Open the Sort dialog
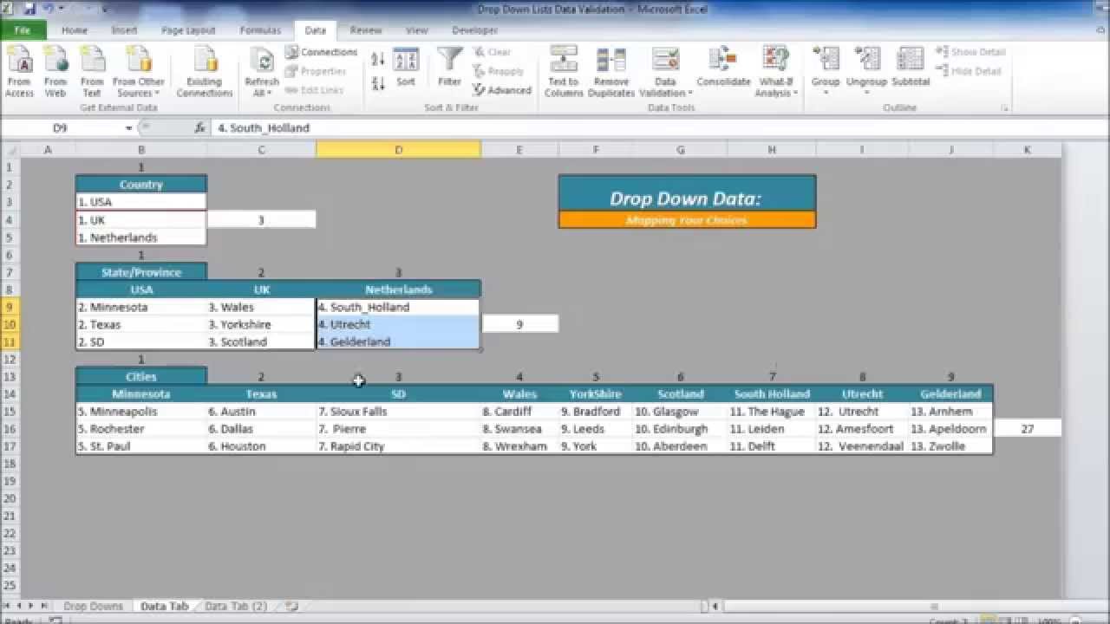Screen dimensions: 1110x624 406,68
